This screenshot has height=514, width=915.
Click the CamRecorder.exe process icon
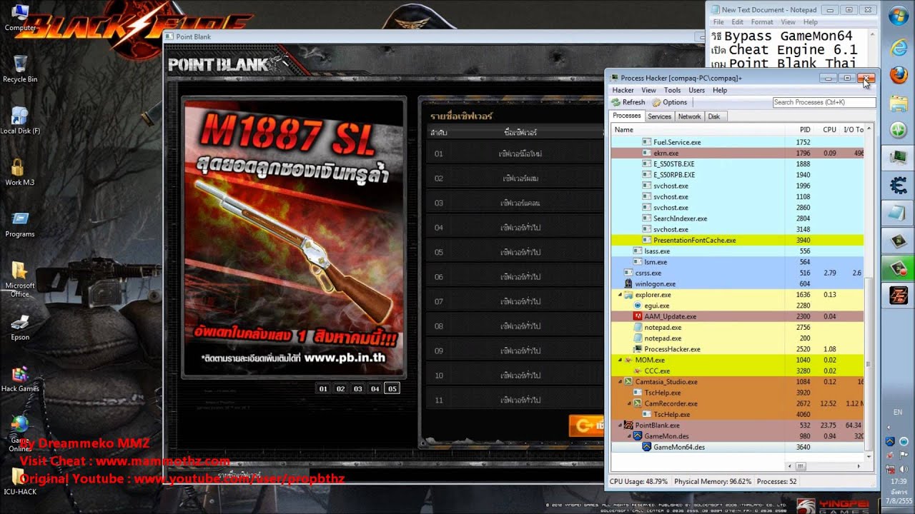pos(638,403)
